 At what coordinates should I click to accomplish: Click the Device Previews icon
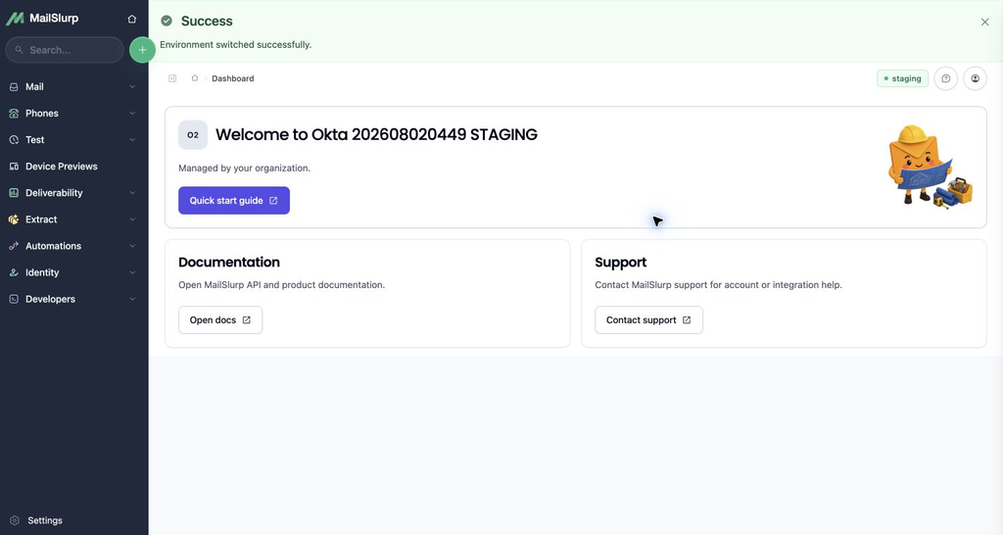coord(14,167)
